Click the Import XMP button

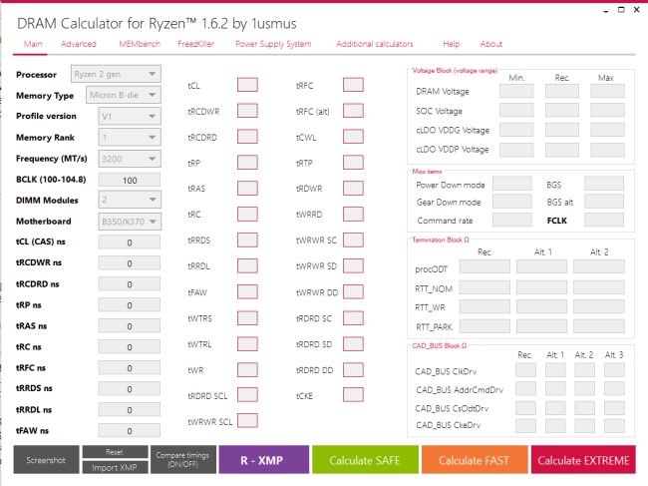tap(115, 467)
